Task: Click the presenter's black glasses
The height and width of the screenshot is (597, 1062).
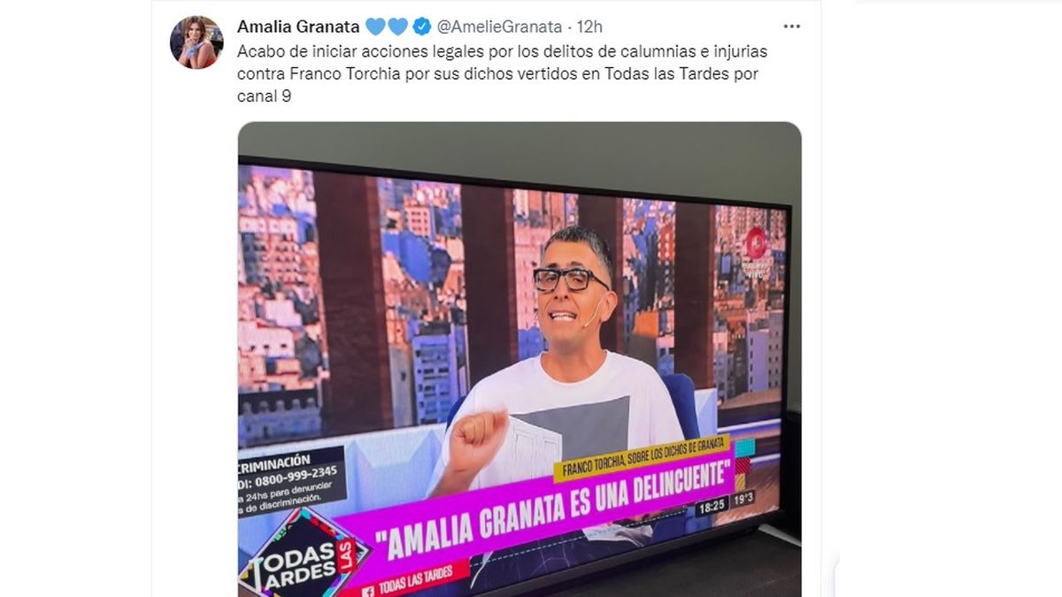Action: pos(571,279)
